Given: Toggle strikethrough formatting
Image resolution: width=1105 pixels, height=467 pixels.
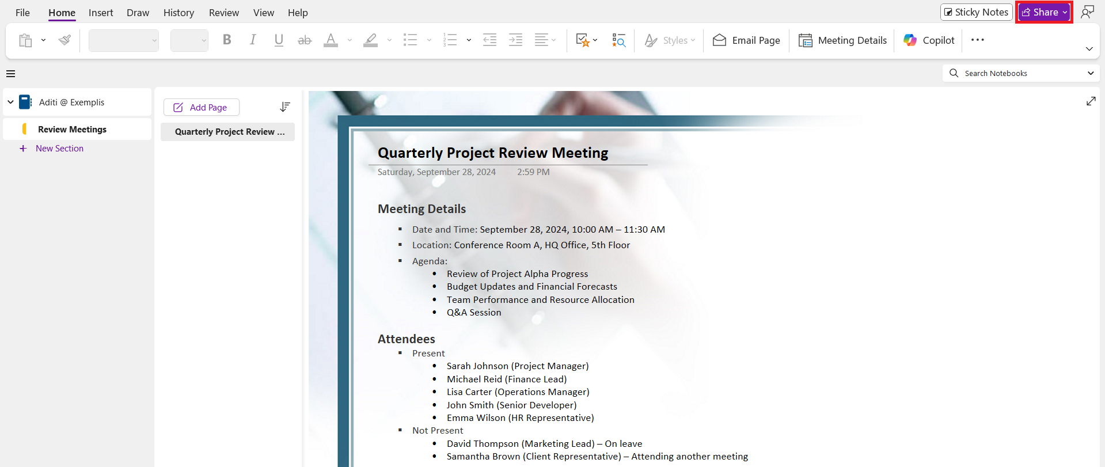Looking at the screenshot, I should coord(305,40).
